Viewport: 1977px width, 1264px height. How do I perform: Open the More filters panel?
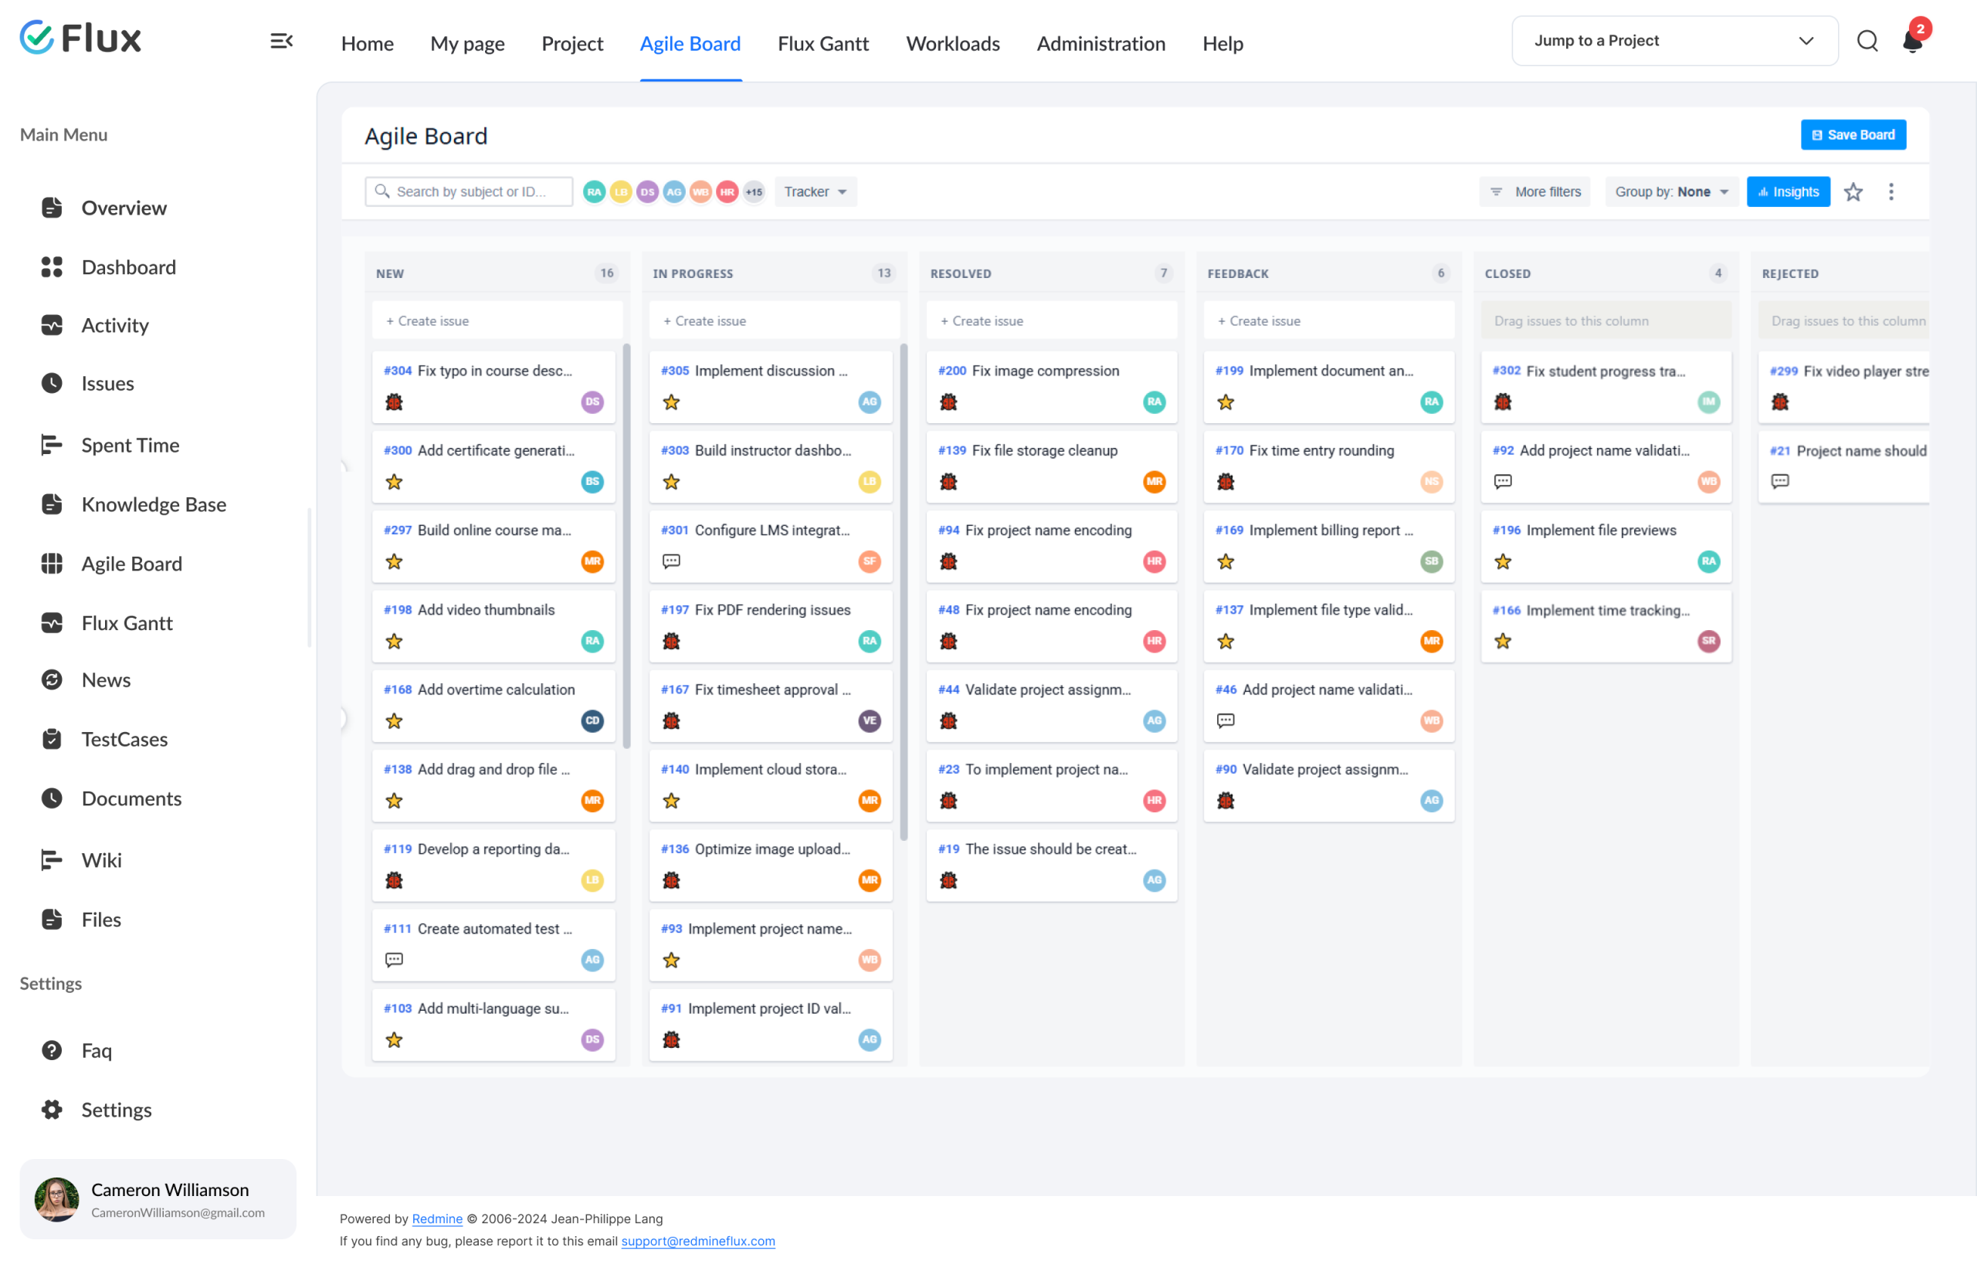pos(1534,192)
